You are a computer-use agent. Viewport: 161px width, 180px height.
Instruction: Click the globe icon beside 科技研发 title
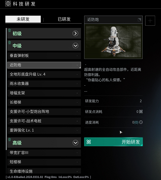8,3
